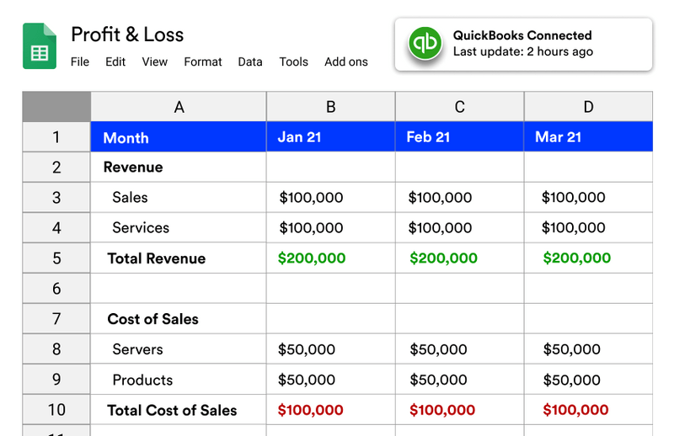Open the Format menu
Screen dimensions: 674x436
coord(203,61)
